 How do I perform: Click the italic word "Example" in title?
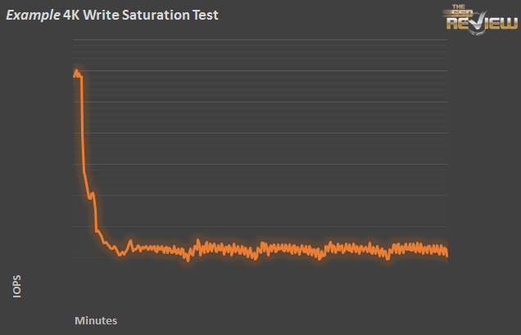point(33,16)
